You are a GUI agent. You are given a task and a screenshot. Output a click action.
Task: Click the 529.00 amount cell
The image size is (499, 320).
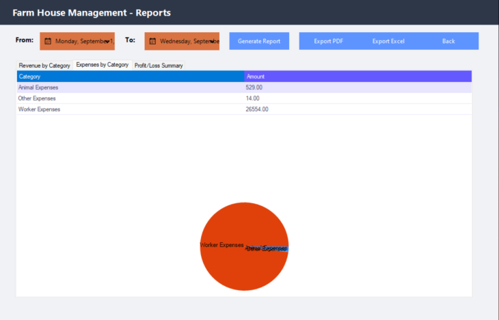[254, 87]
